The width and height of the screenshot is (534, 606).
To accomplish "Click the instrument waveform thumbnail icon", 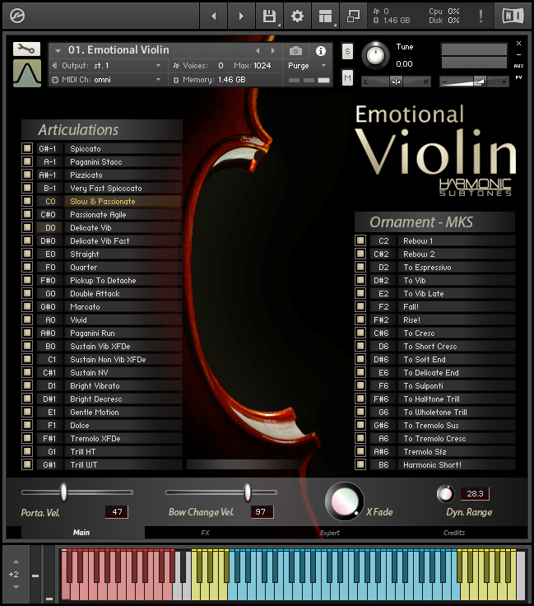I will pyautogui.click(x=27, y=73).
